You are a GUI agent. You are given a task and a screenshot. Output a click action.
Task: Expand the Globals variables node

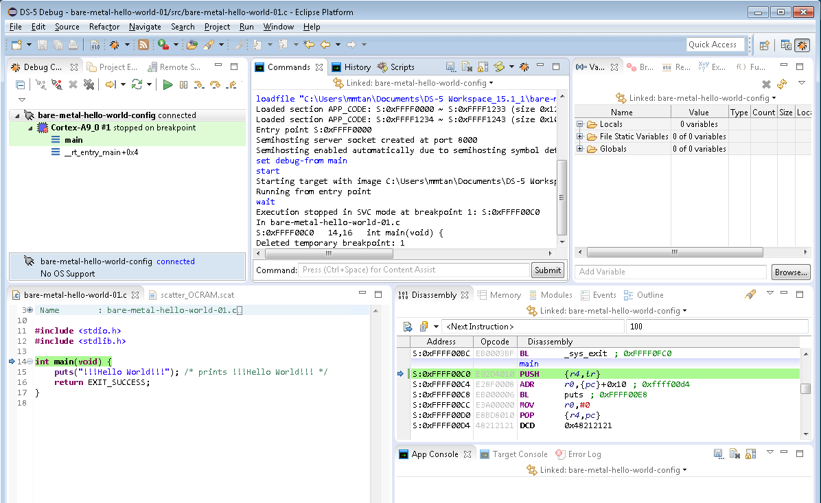pos(580,149)
